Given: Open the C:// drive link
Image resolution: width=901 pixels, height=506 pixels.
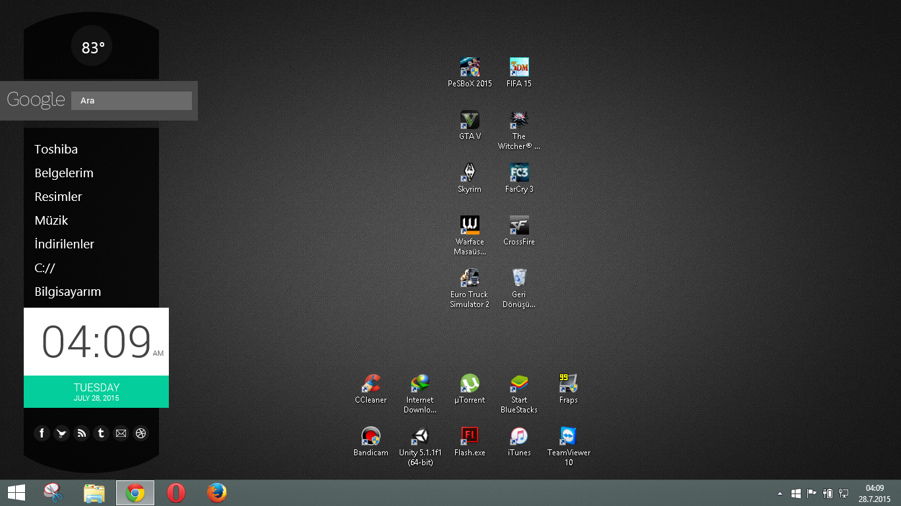Looking at the screenshot, I should tap(45, 268).
